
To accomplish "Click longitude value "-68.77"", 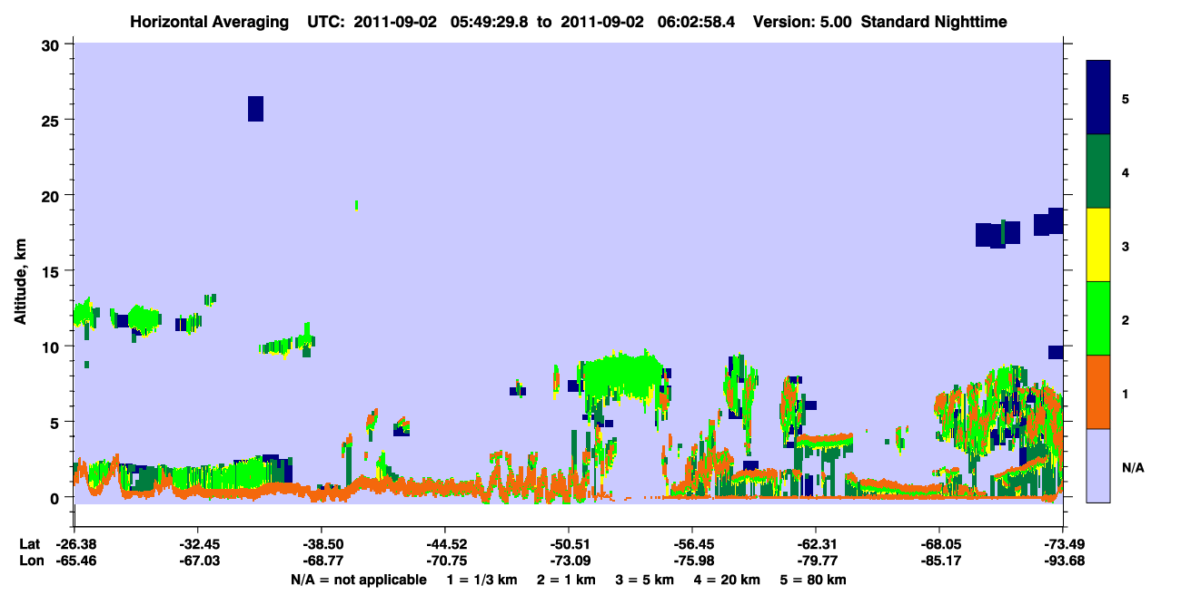I will point(321,561).
